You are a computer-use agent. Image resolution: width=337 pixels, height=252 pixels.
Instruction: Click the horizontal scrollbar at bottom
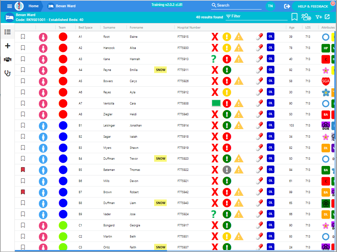(x=91, y=250)
